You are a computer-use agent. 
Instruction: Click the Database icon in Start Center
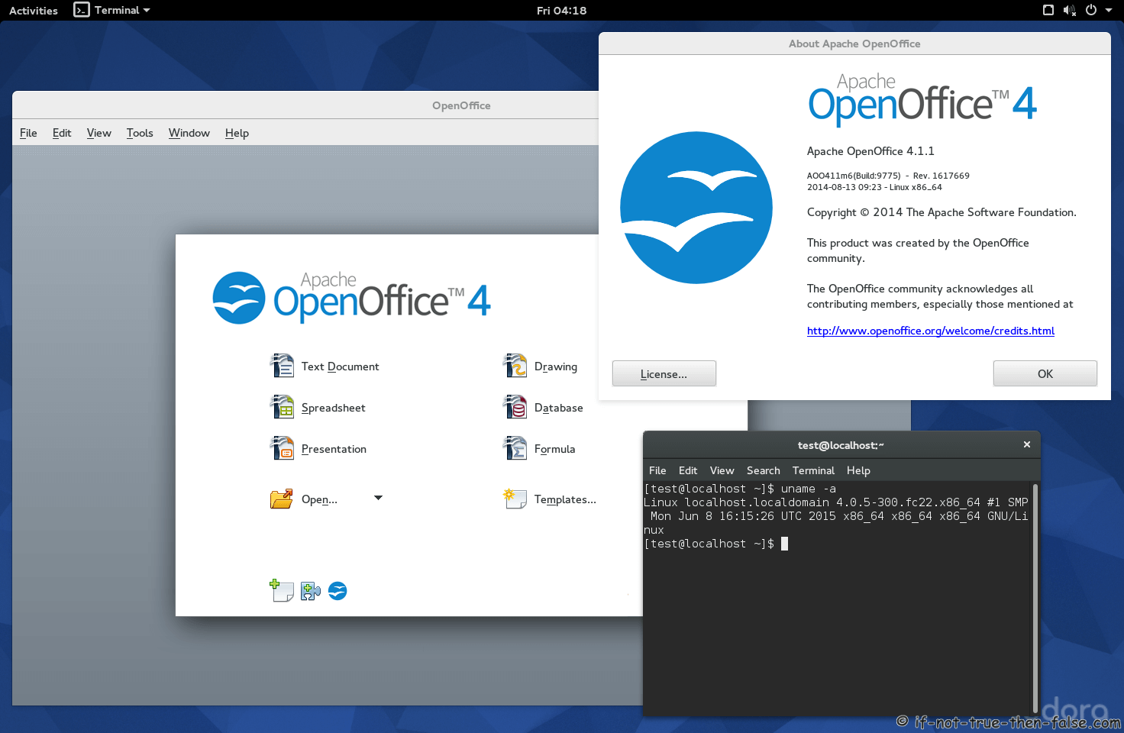pos(515,407)
